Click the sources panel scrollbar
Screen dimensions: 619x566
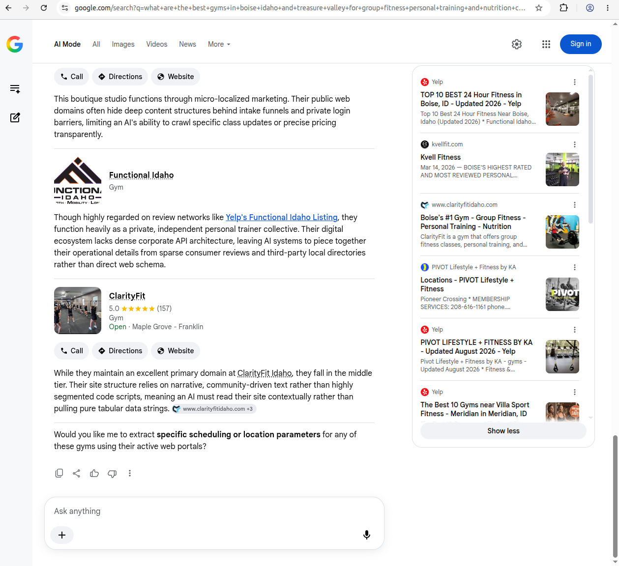click(590, 149)
